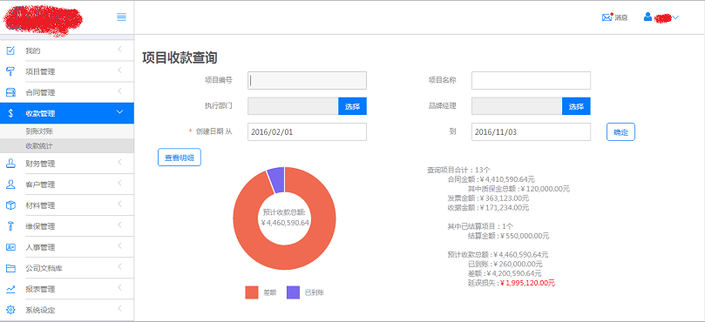Click the 执行部门 grey field

pos(293,106)
